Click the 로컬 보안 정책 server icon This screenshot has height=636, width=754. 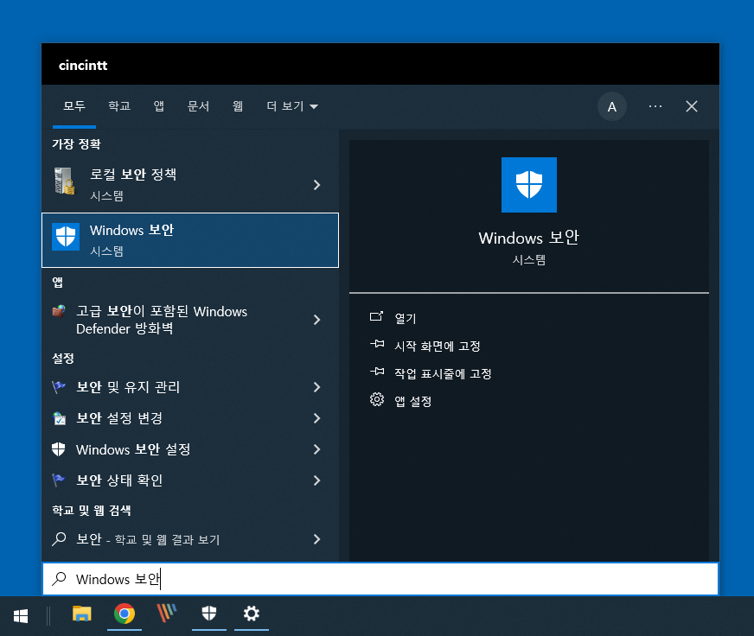[65, 181]
